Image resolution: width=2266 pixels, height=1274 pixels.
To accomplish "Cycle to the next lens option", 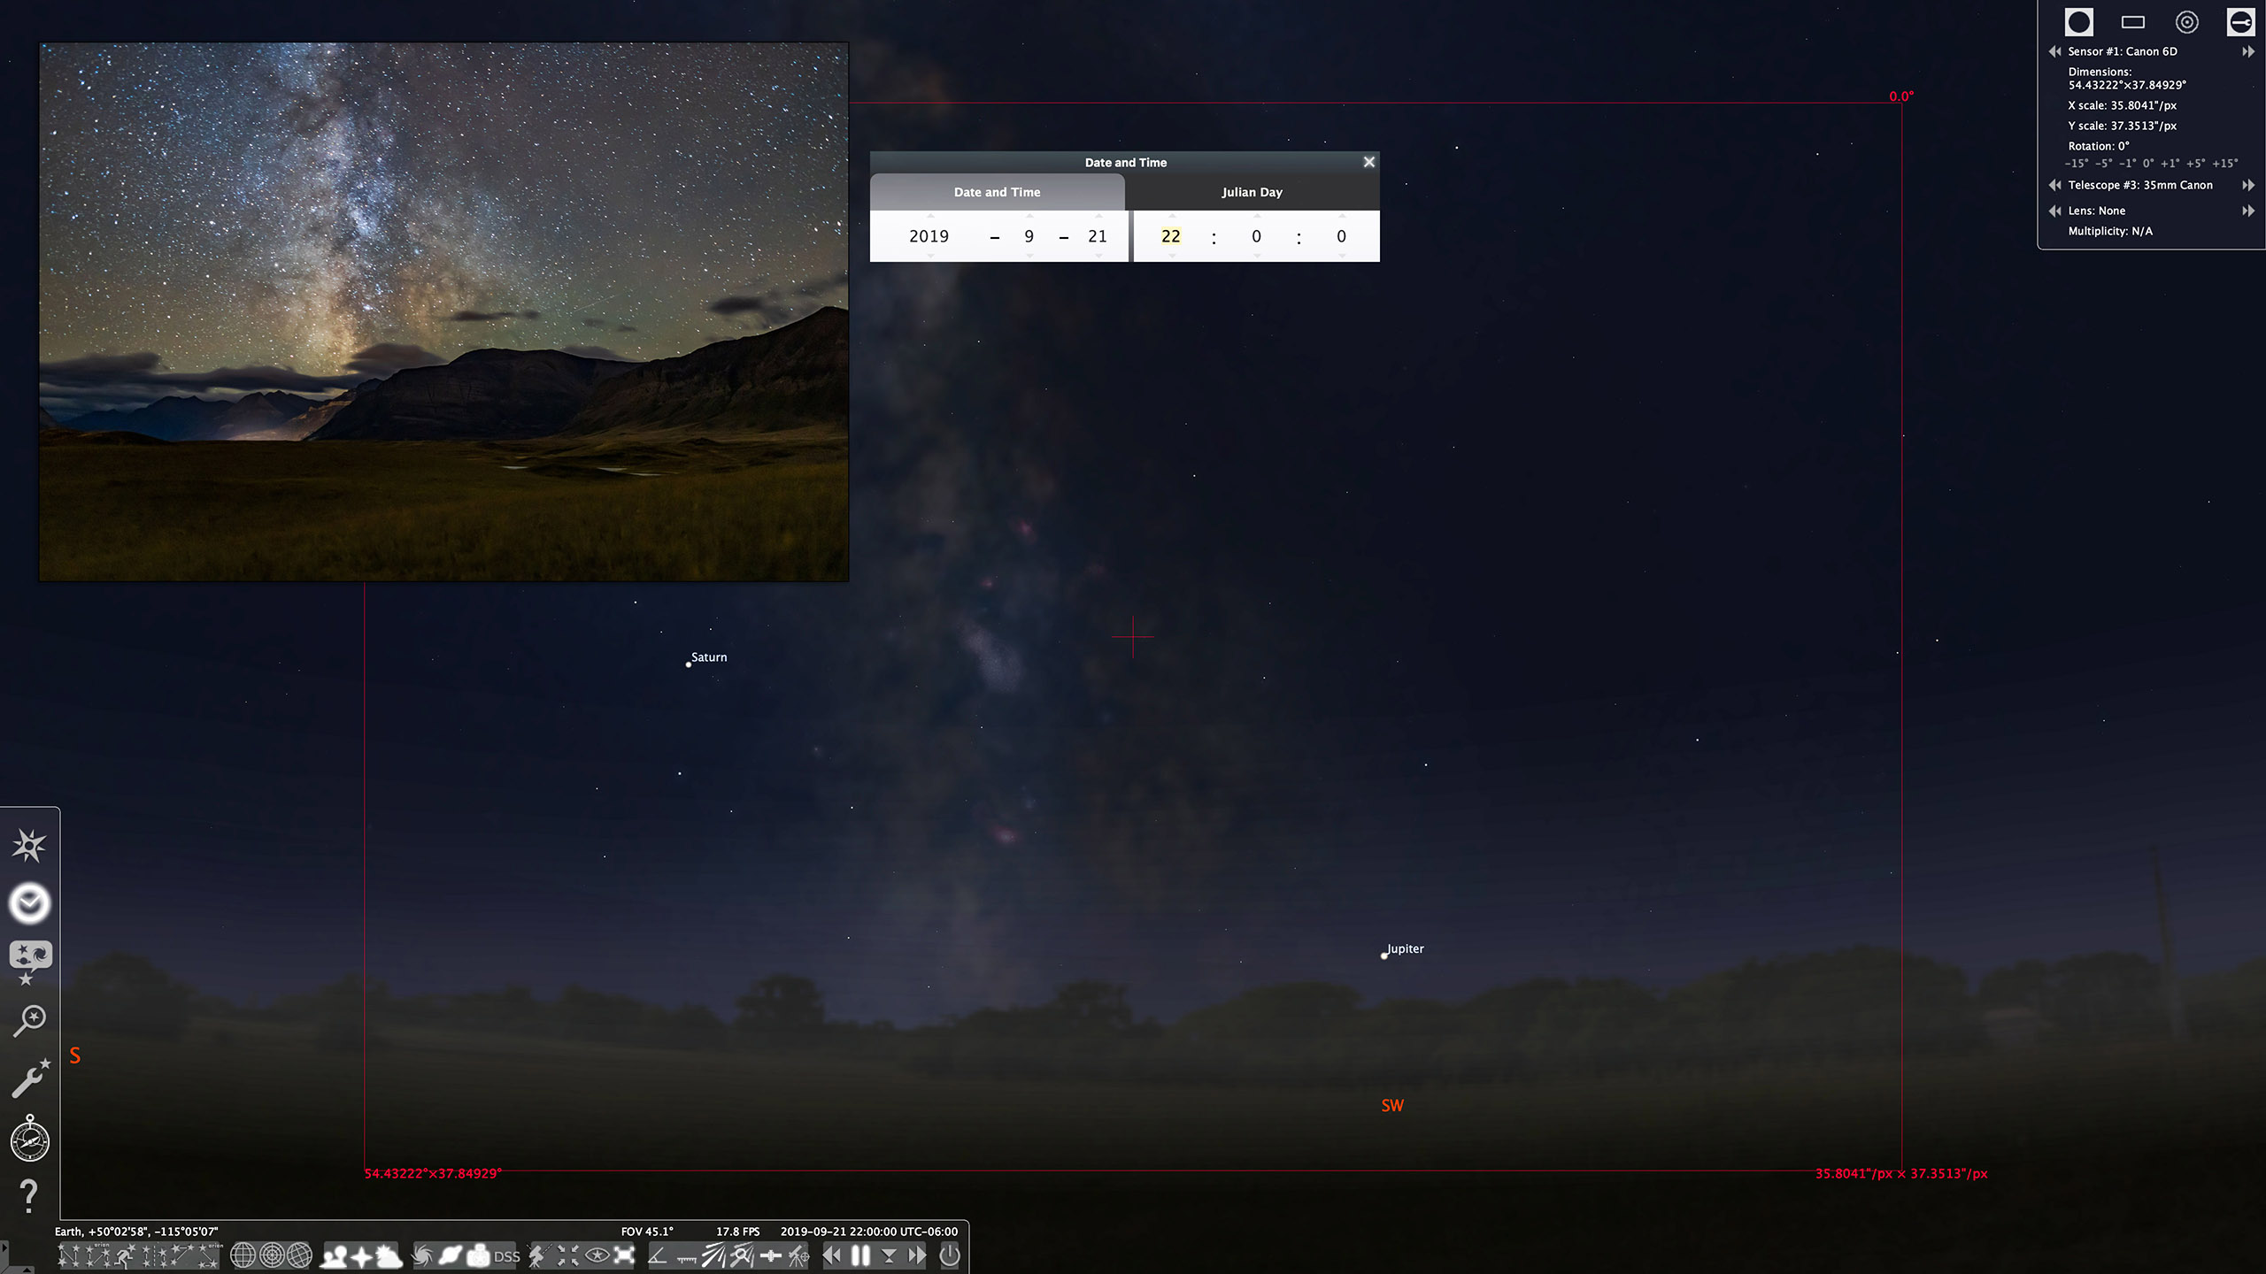I will click(x=2251, y=211).
